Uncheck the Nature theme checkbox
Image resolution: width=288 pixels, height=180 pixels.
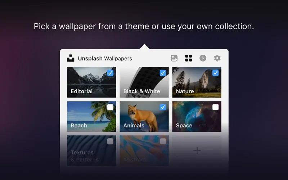coord(215,73)
